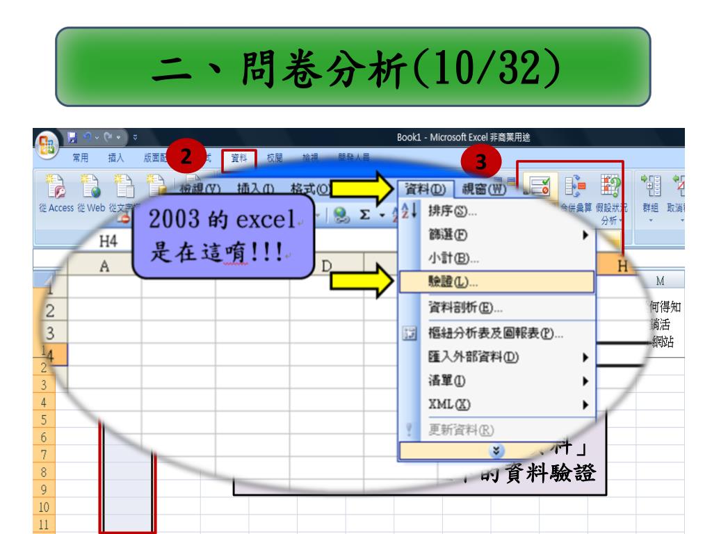This screenshot has width=712, height=534.
Task: Click the Data Validation ribbon icon
Action: coord(540,186)
